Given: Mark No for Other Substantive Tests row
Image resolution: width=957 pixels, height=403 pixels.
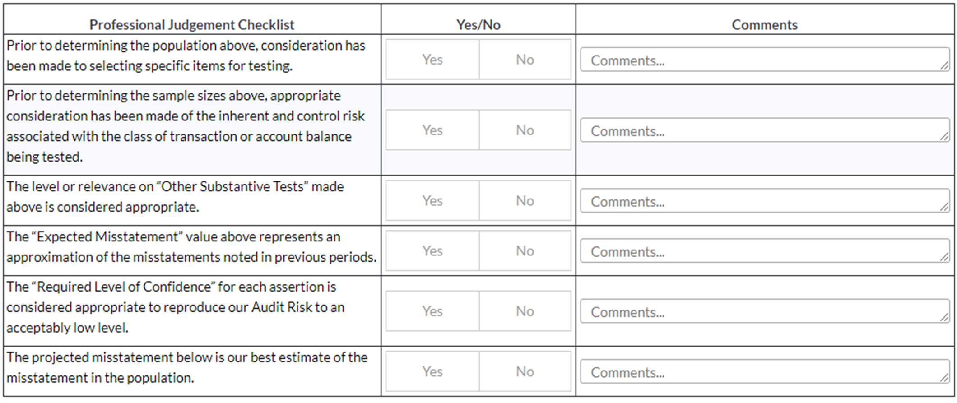Looking at the screenshot, I should pyautogui.click(x=525, y=201).
